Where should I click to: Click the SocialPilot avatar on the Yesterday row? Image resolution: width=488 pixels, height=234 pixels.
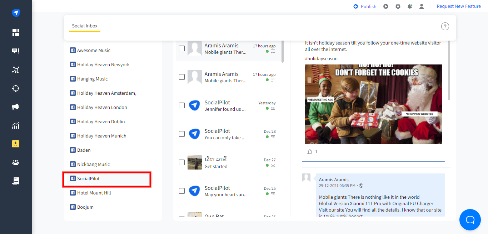(195, 105)
